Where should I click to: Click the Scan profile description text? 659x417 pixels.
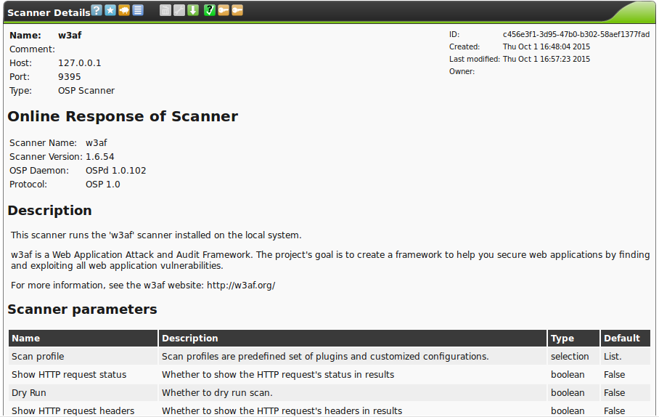[x=325, y=357]
